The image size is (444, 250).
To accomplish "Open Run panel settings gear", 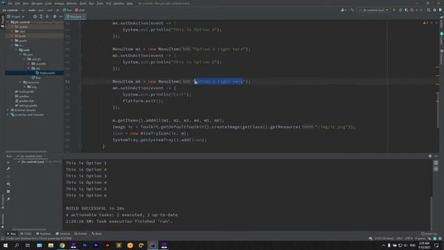I will tap(430, 156).
